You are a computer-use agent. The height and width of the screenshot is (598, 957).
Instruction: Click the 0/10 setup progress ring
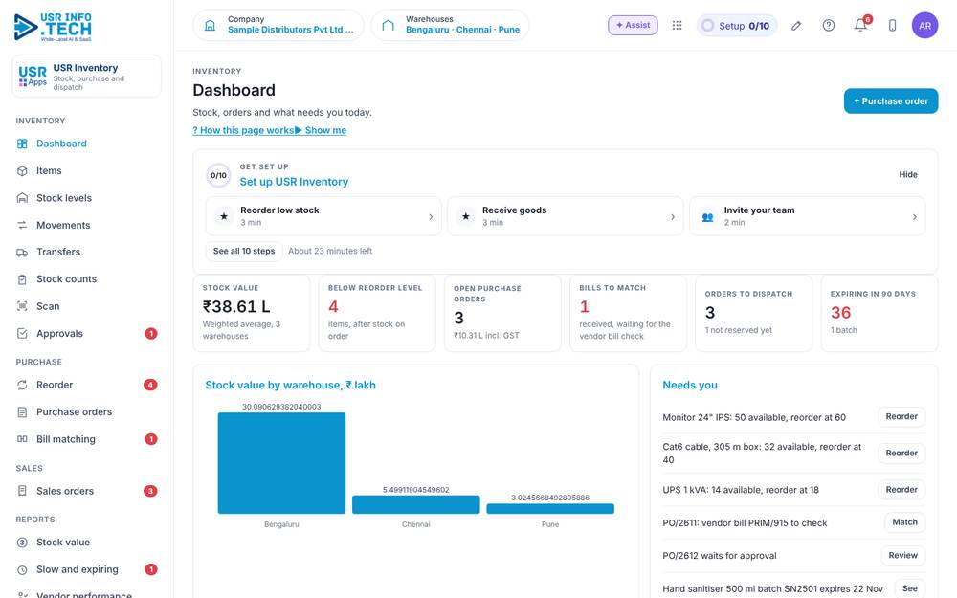click(218, 175)
